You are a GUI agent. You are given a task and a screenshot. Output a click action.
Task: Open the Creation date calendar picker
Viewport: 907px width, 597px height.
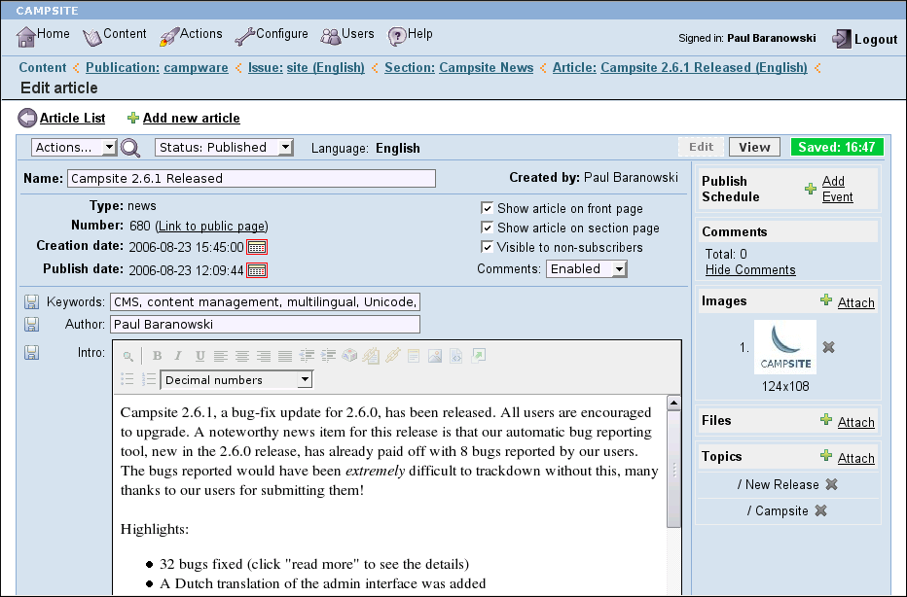(x=257, y=247)
